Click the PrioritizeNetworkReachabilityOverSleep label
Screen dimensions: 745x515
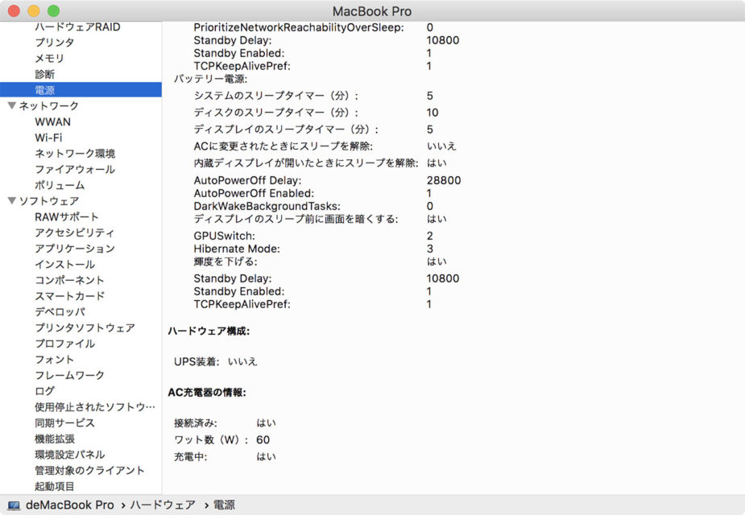(299, 27)
